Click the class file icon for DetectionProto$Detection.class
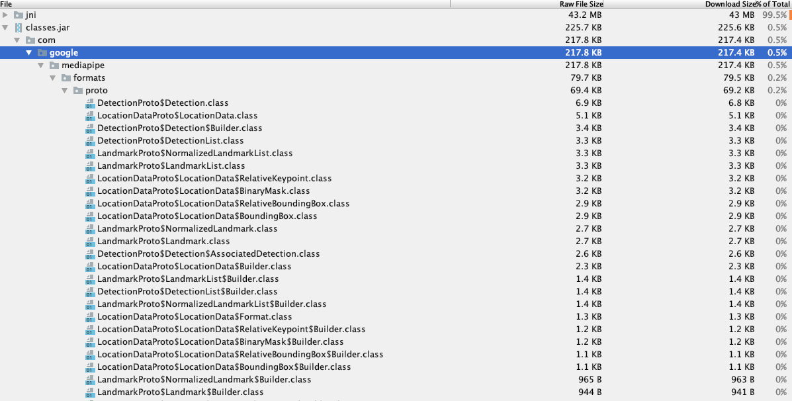Viewport: 792px width, 401px height. coord(89,103)
